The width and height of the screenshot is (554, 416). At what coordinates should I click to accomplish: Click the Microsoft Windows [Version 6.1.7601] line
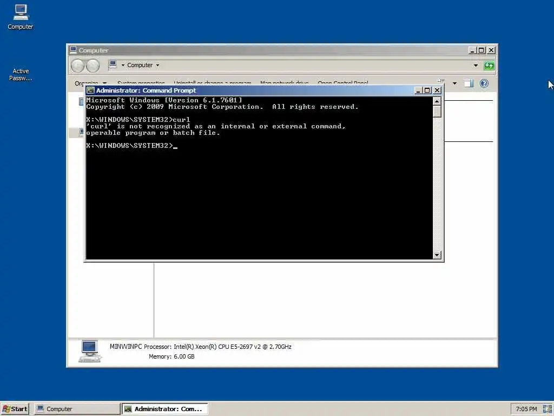pos(164,100)
